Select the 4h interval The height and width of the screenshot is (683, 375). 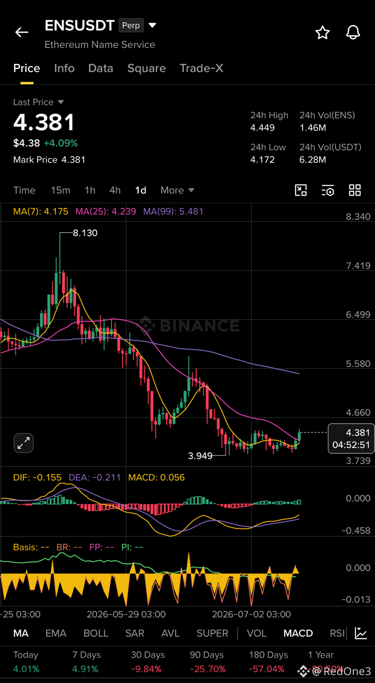tap(115, 190)
